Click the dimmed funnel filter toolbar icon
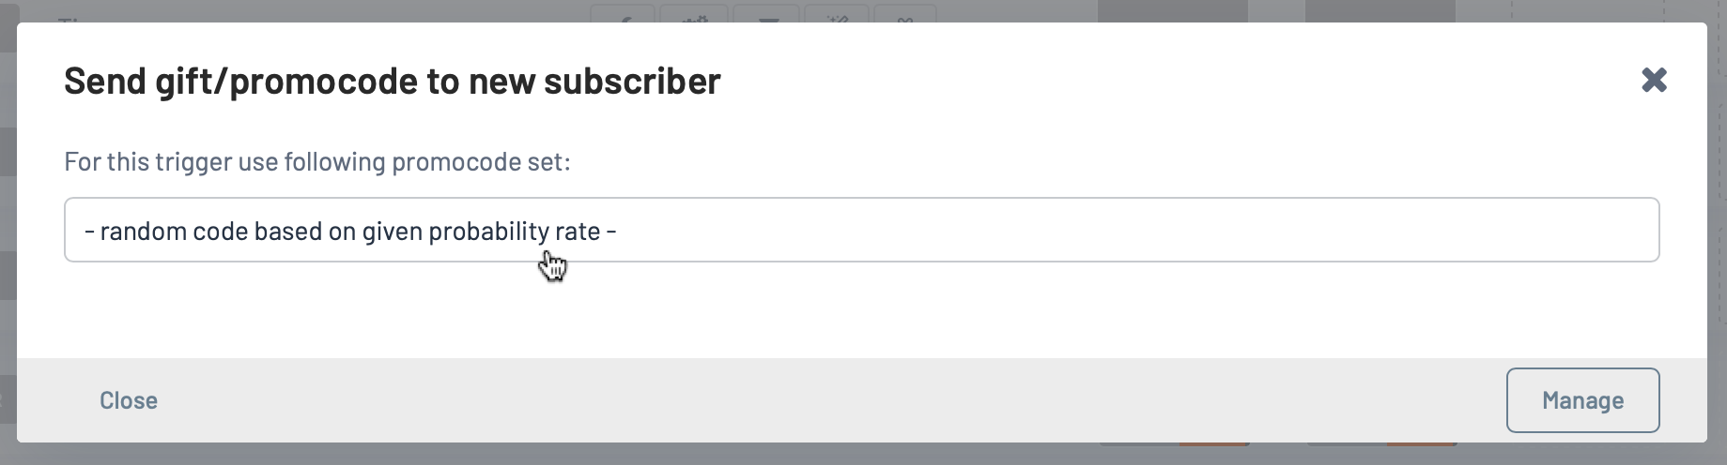Viewport: 1727px width, 465px height. [x=767, y=14]
